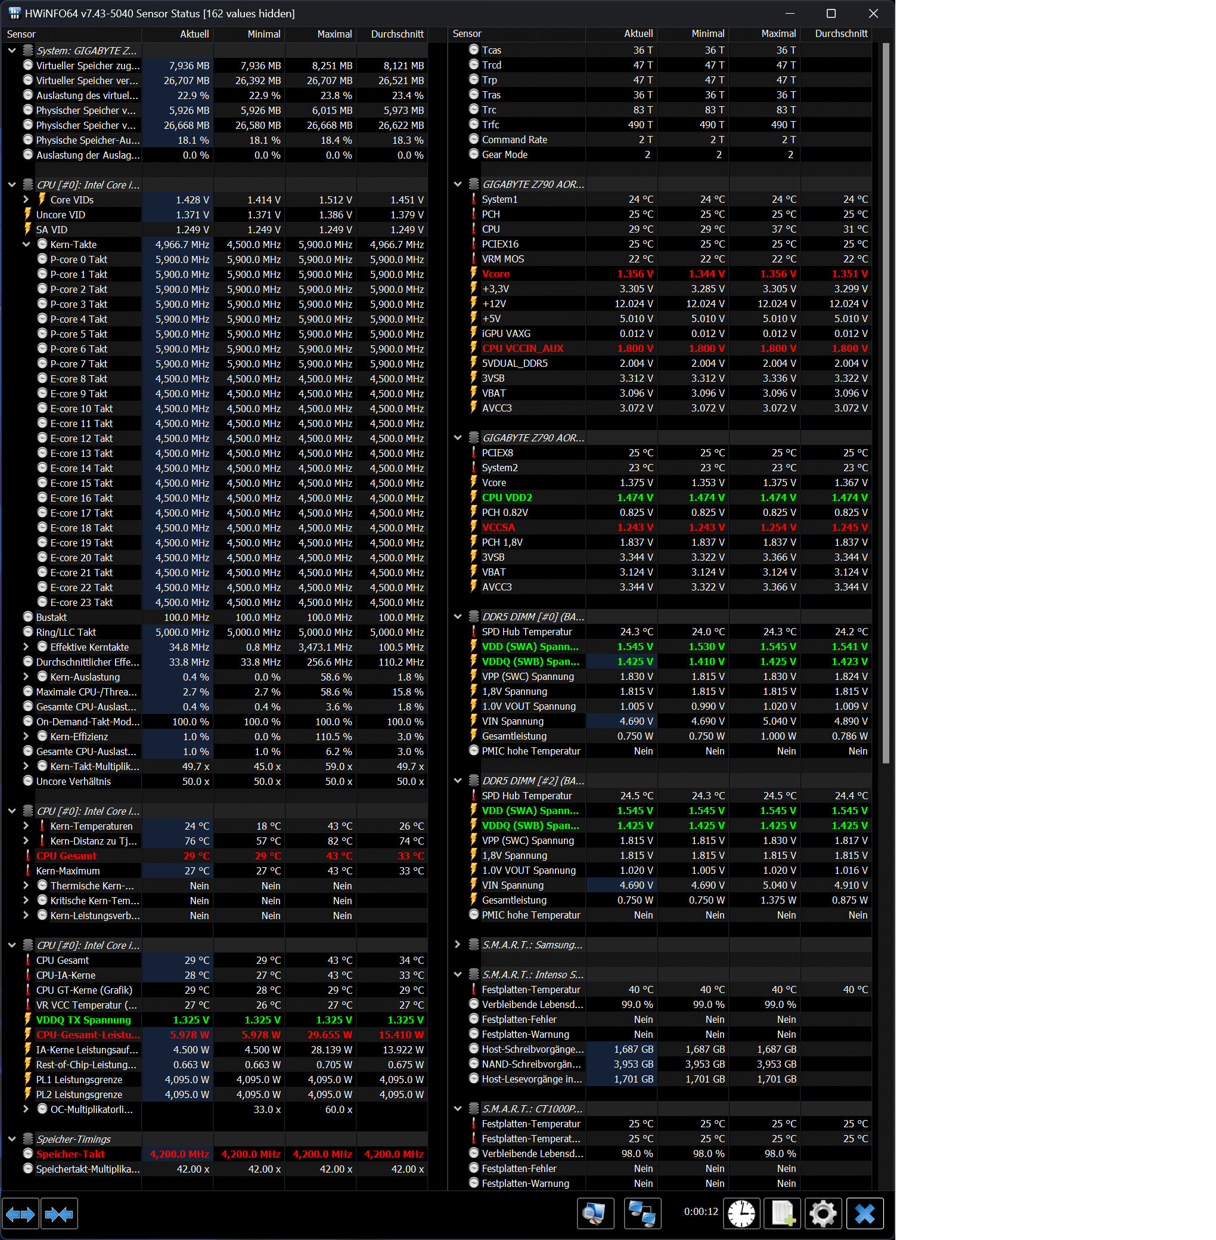
Task: Collapse the Kern-Takte tree node
Action: [26, 244]
